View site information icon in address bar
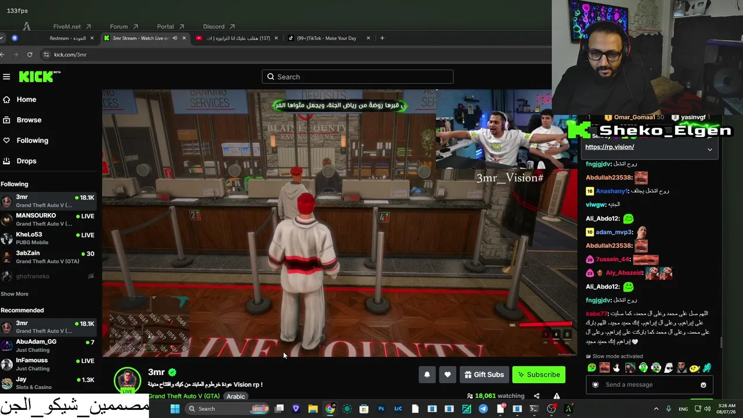 pyautogui.click(x=46, y=55)
